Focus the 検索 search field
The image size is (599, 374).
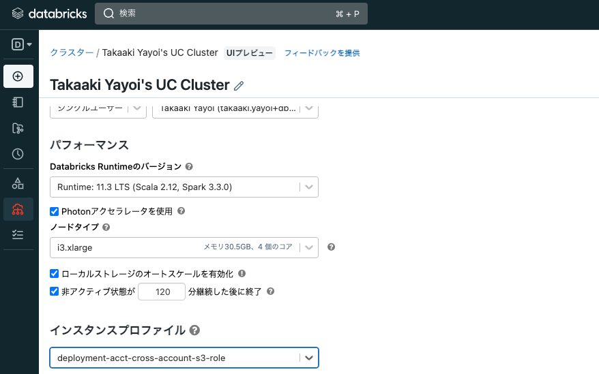click(x=231, y=14)
